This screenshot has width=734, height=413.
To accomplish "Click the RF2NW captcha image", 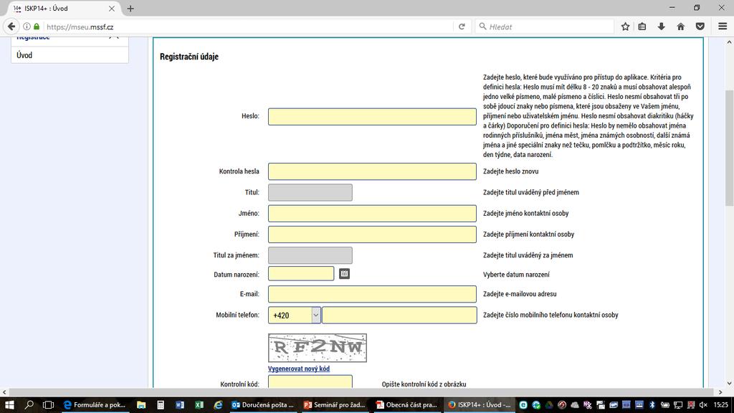I will click(318, 348).
